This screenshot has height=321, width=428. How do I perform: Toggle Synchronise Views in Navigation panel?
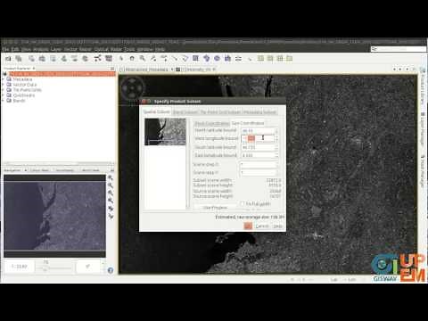click(111, 209)
